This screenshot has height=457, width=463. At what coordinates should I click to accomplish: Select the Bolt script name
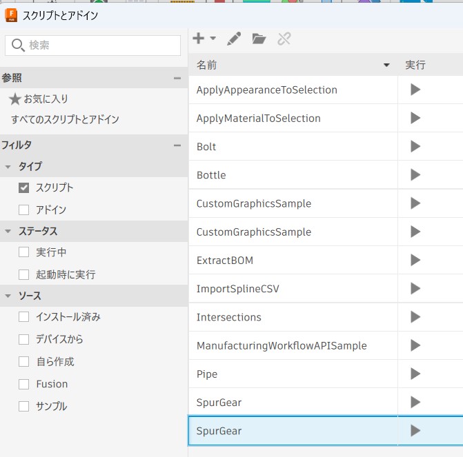coord(206,147)
